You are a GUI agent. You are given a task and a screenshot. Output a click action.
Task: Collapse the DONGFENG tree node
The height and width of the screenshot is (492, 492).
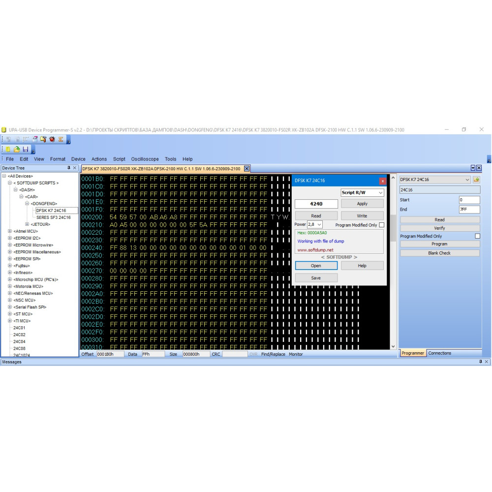click(x=27, y=204)
